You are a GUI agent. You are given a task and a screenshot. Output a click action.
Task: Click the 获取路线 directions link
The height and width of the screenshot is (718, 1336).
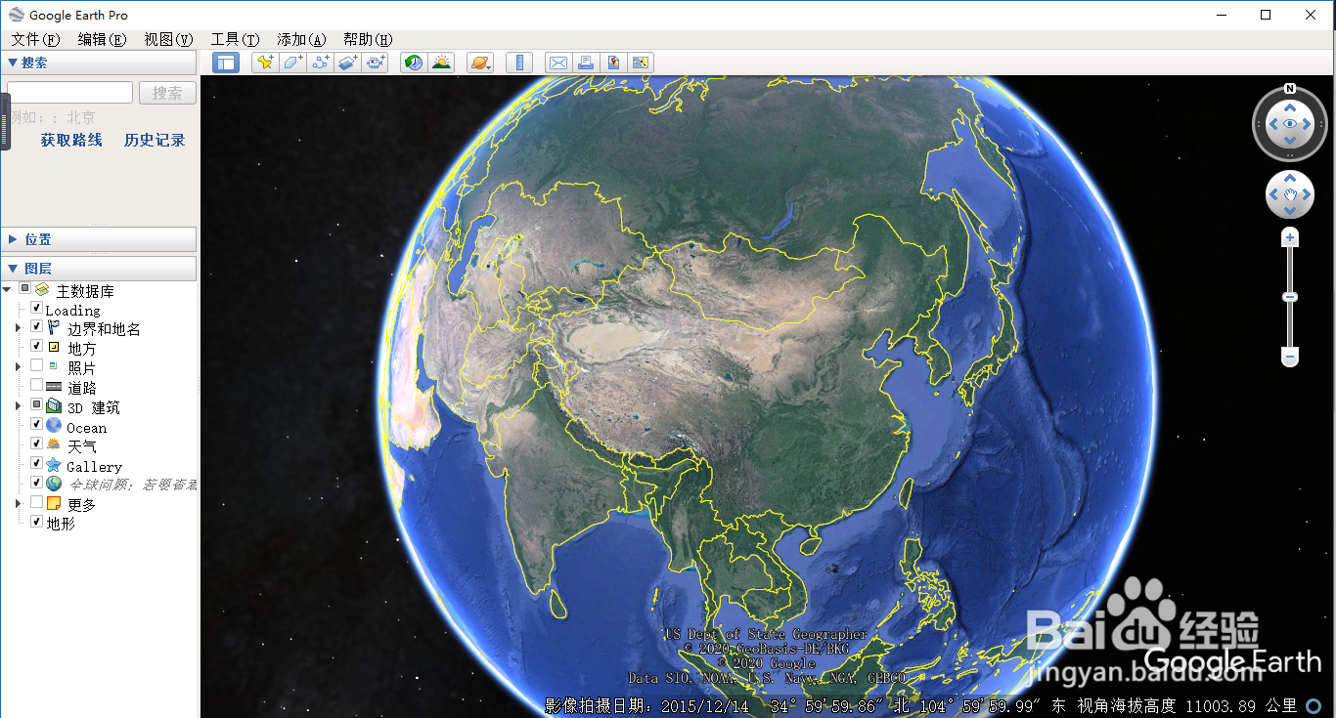[x=71, y=140]
